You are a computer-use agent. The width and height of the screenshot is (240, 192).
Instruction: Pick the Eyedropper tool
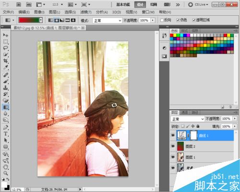(6, 67)
